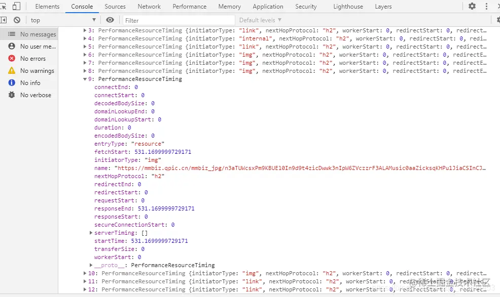Expand entry 10 PerformanceResourceTiming
The image size is (500, 297).
point(85,273)
